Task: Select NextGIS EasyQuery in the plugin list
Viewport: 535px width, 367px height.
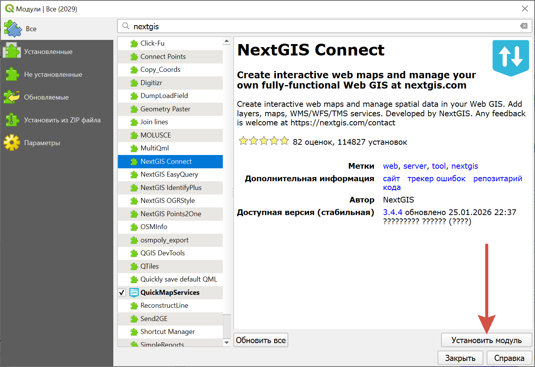Action: click(169, 174)
